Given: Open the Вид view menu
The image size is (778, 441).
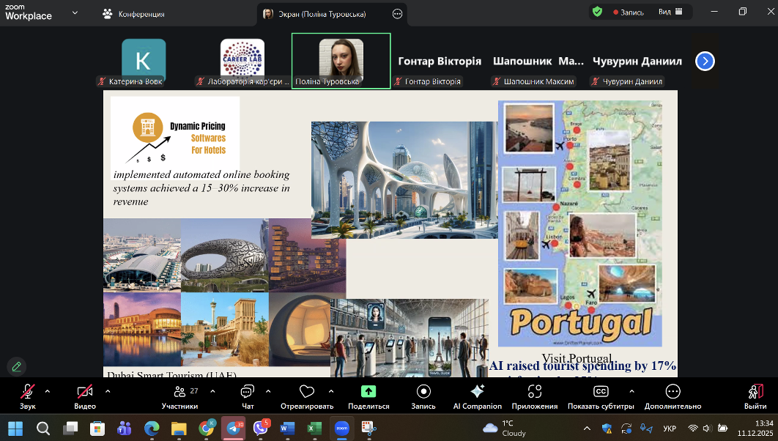Looking at the screenshot, I should click(x=670, y=12).
